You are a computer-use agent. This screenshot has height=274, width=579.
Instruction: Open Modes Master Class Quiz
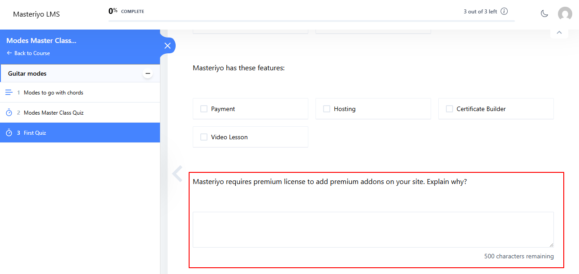[80, 112]
